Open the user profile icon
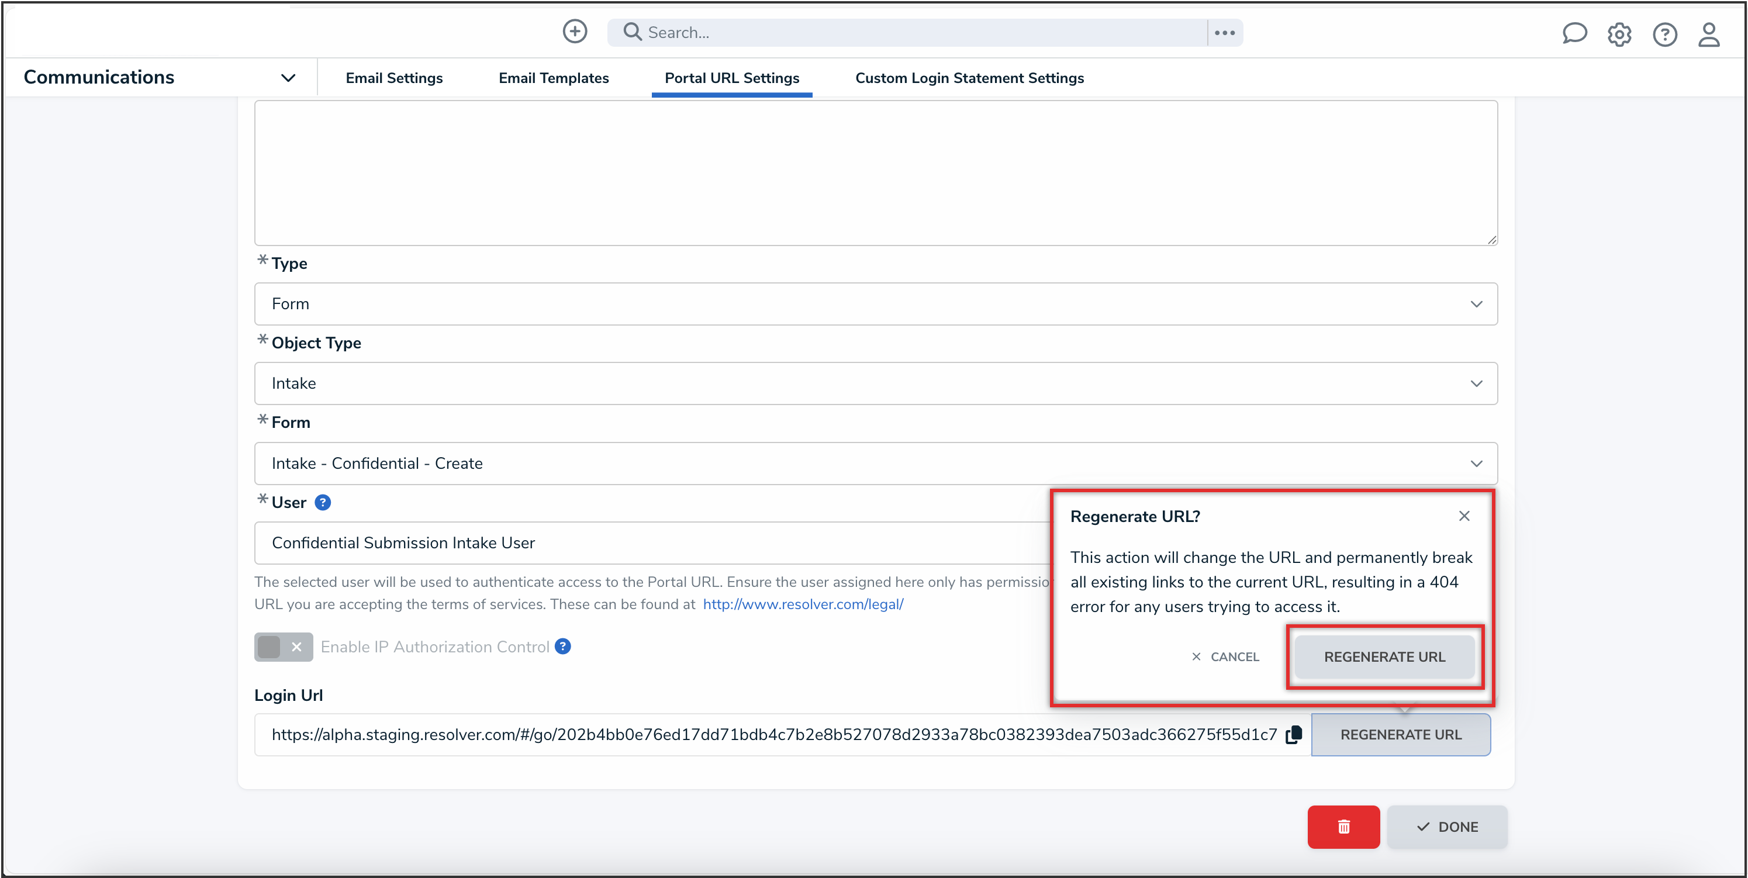This screenshot has width=1748, height=878. 1709,34
